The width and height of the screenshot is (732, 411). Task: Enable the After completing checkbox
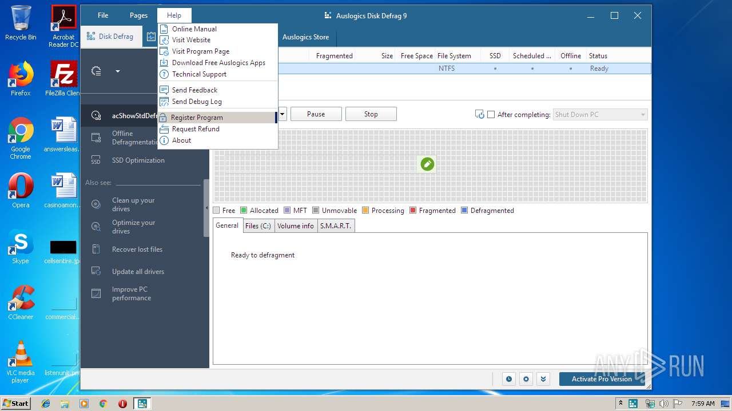[x=491, y=115]
